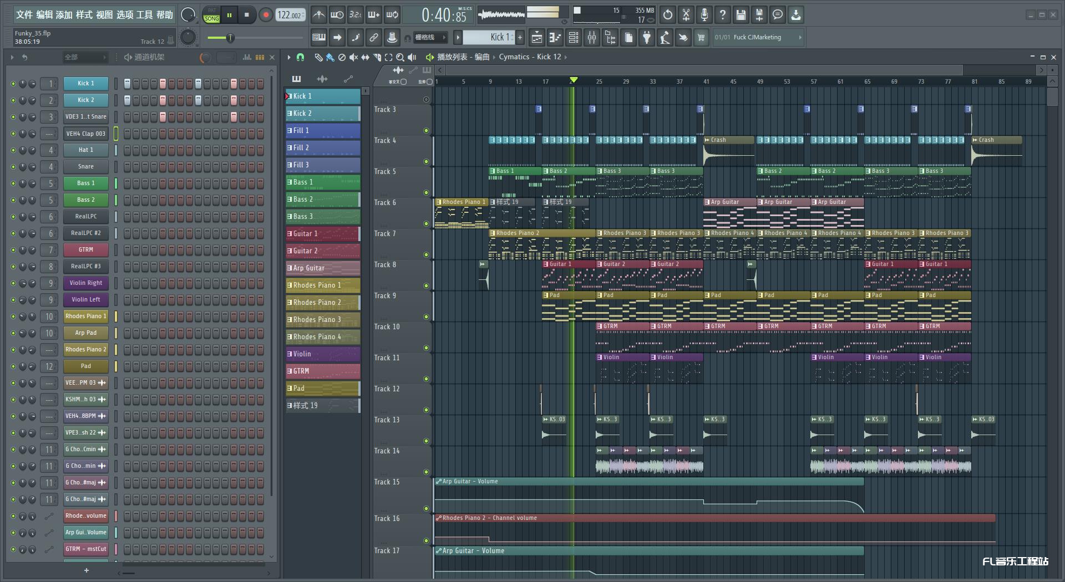Click the tempo field 122.002
This screenshot has height=582, width=1065.
tap(291, 15)
